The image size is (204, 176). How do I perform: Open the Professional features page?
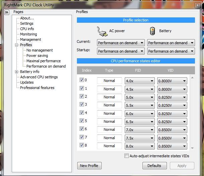[x=37, y=88]
